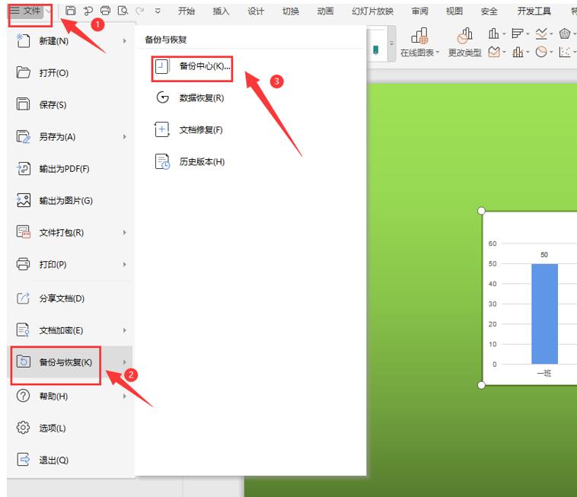Select the pie chart type icon
The image size is (577, 497).
[541, 52]
